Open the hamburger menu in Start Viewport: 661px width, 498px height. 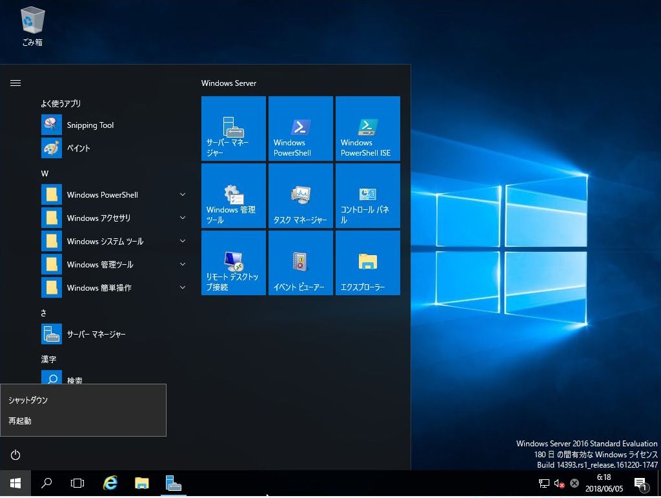click(15, 83)
